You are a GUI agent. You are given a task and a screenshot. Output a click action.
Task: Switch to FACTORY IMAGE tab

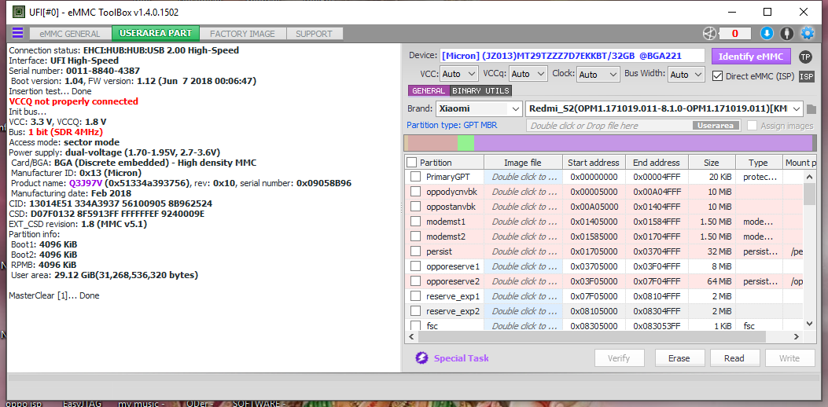coord(242,34)
